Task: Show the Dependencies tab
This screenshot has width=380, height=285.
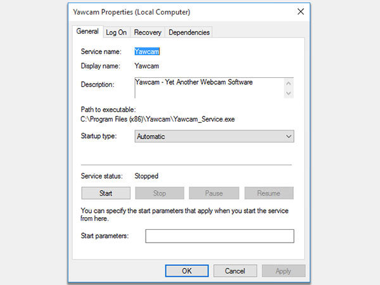Action: [189, 32]
